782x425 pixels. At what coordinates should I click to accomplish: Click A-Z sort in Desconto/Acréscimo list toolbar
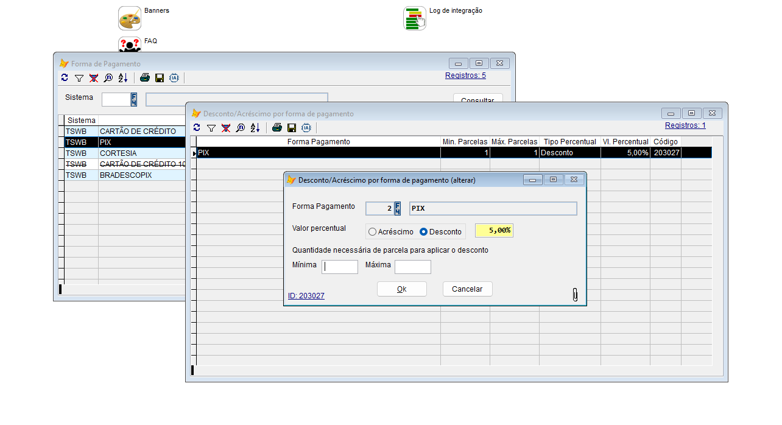(x=255, y=128)
